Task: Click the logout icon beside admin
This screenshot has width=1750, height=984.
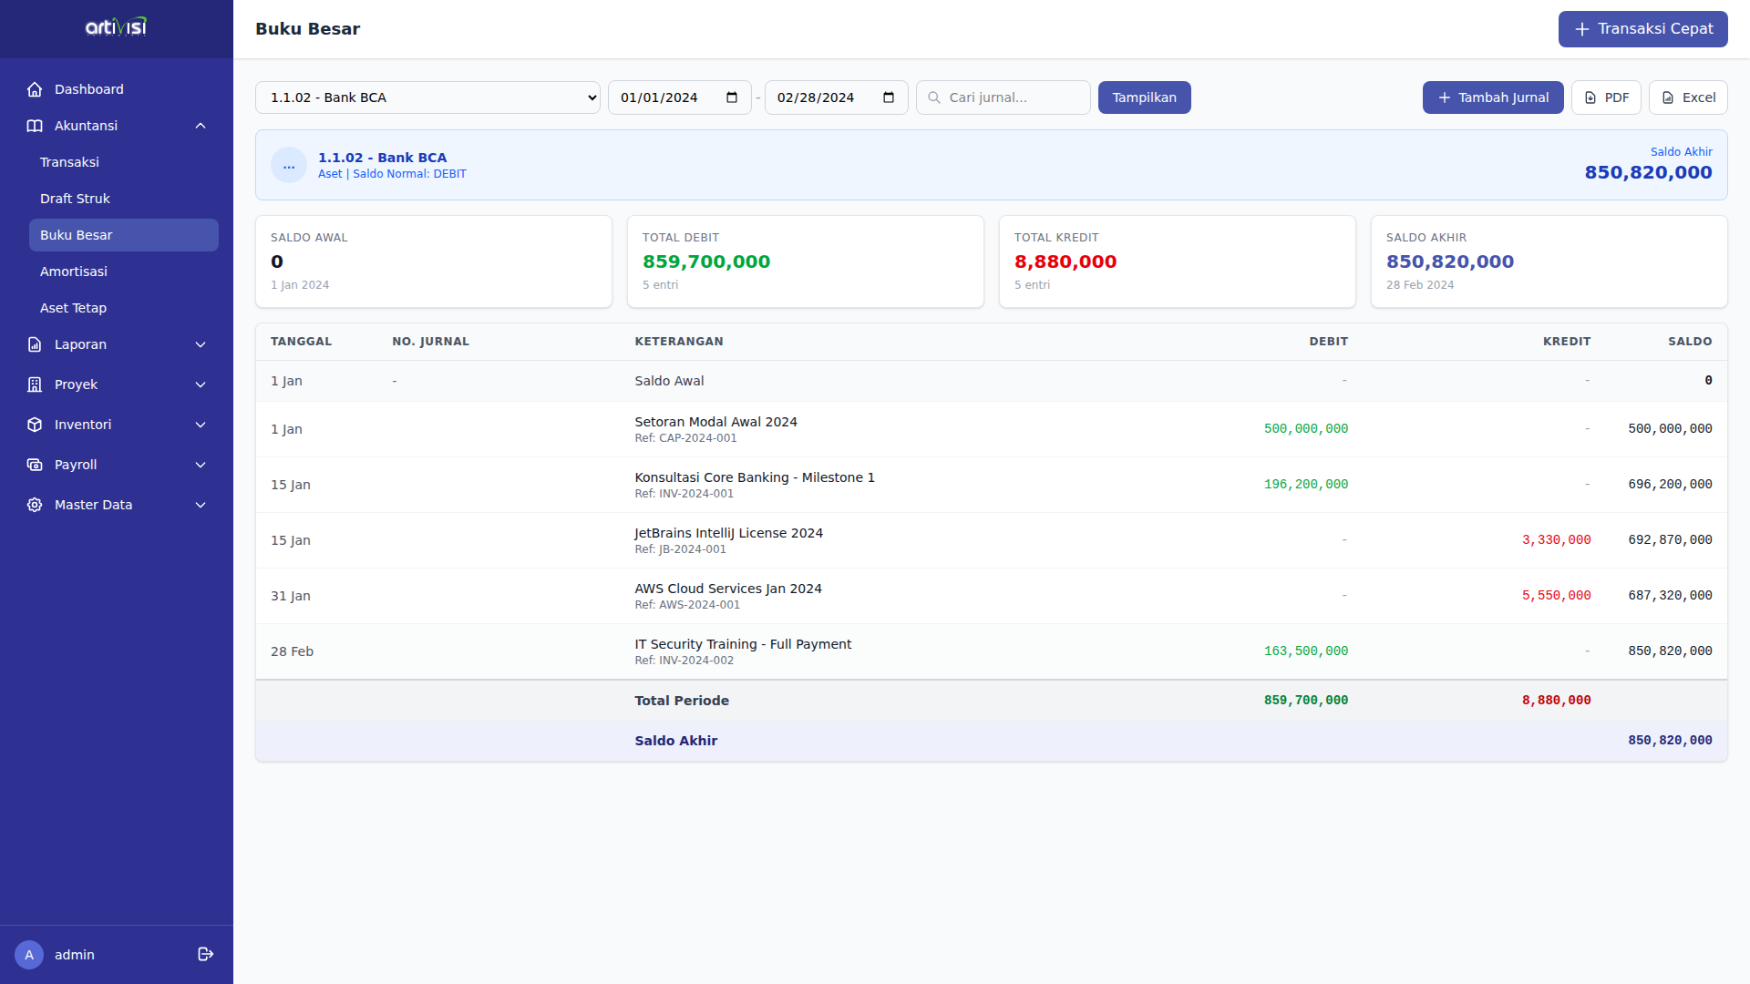Action: tap(205, 954)
